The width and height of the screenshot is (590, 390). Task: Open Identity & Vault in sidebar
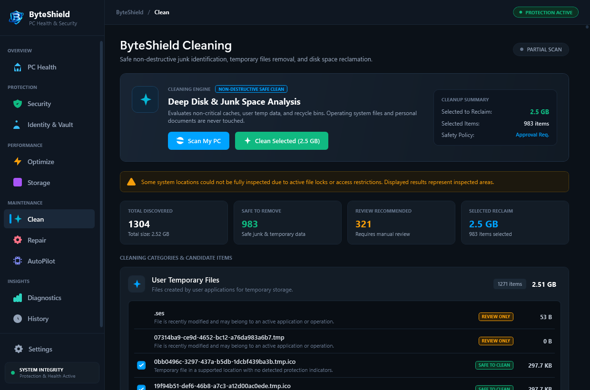(x=49, y=125)
